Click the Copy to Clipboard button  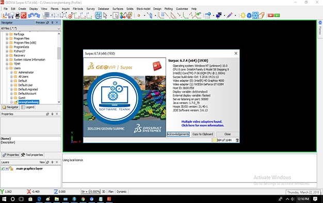[203, 134]
